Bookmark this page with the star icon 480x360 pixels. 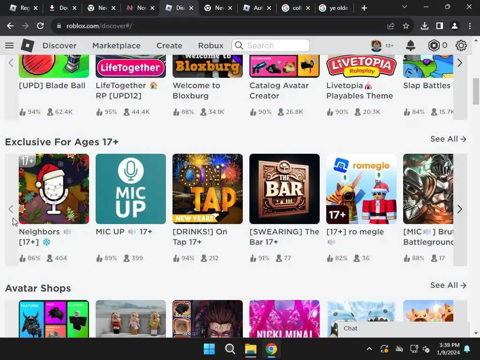[406, 26]
